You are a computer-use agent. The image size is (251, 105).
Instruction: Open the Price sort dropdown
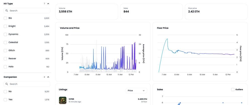[x=136, y=91]
